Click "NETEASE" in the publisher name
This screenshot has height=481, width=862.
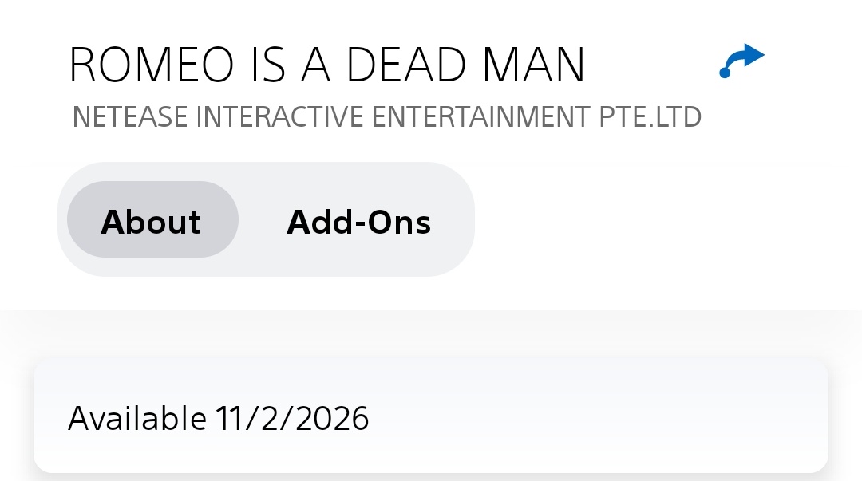click(130, 117)
